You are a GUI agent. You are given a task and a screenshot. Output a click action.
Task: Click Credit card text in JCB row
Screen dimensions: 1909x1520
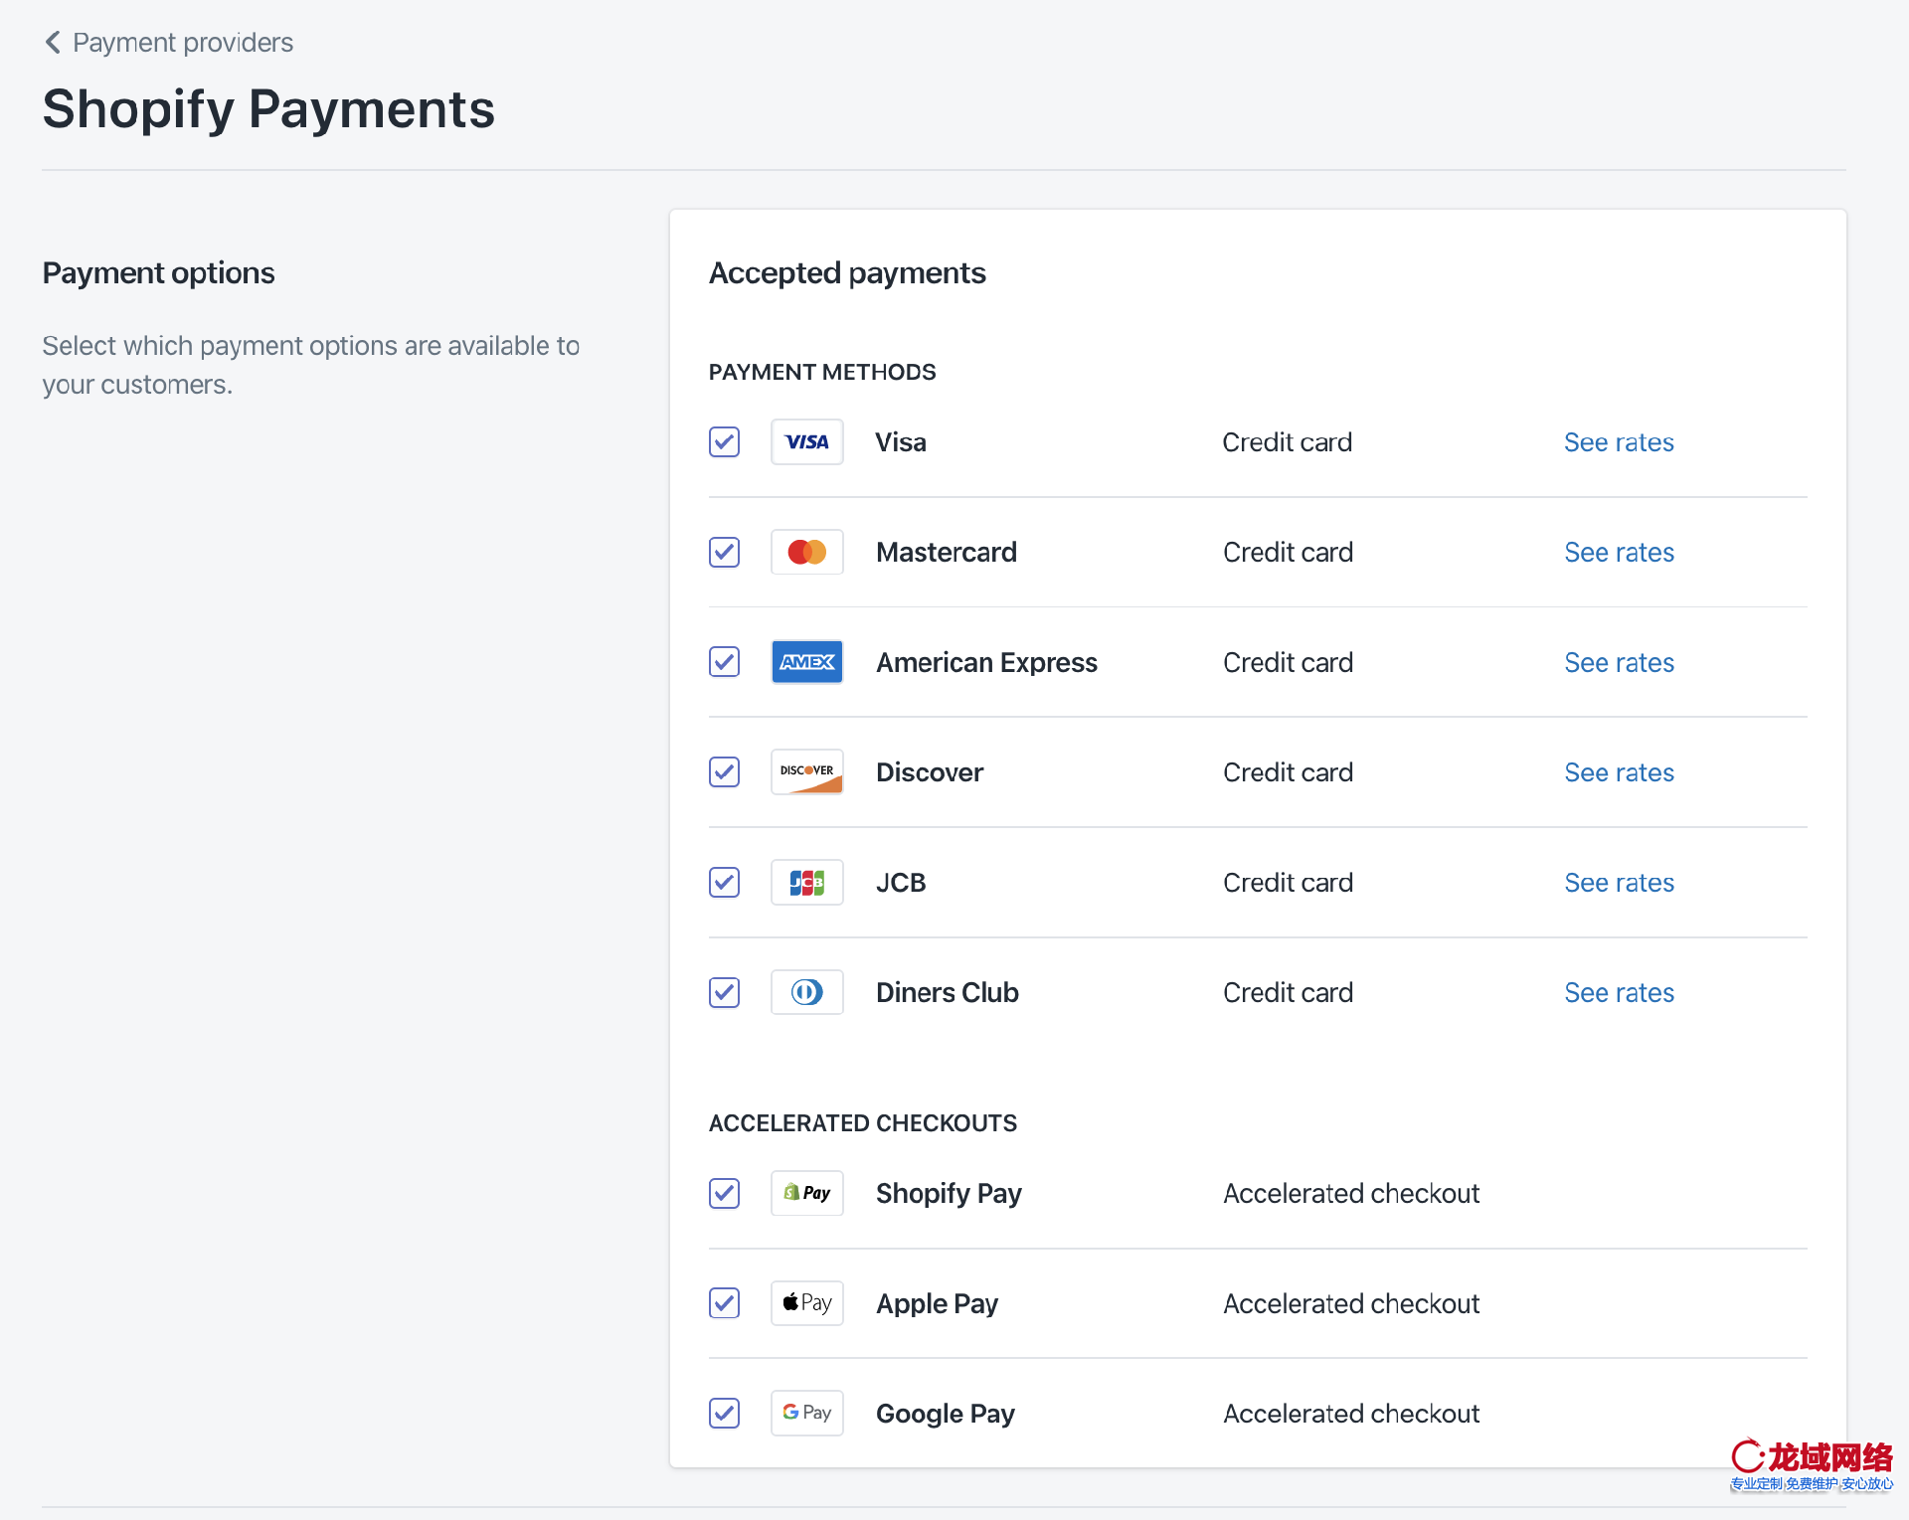pos(1288,883)
